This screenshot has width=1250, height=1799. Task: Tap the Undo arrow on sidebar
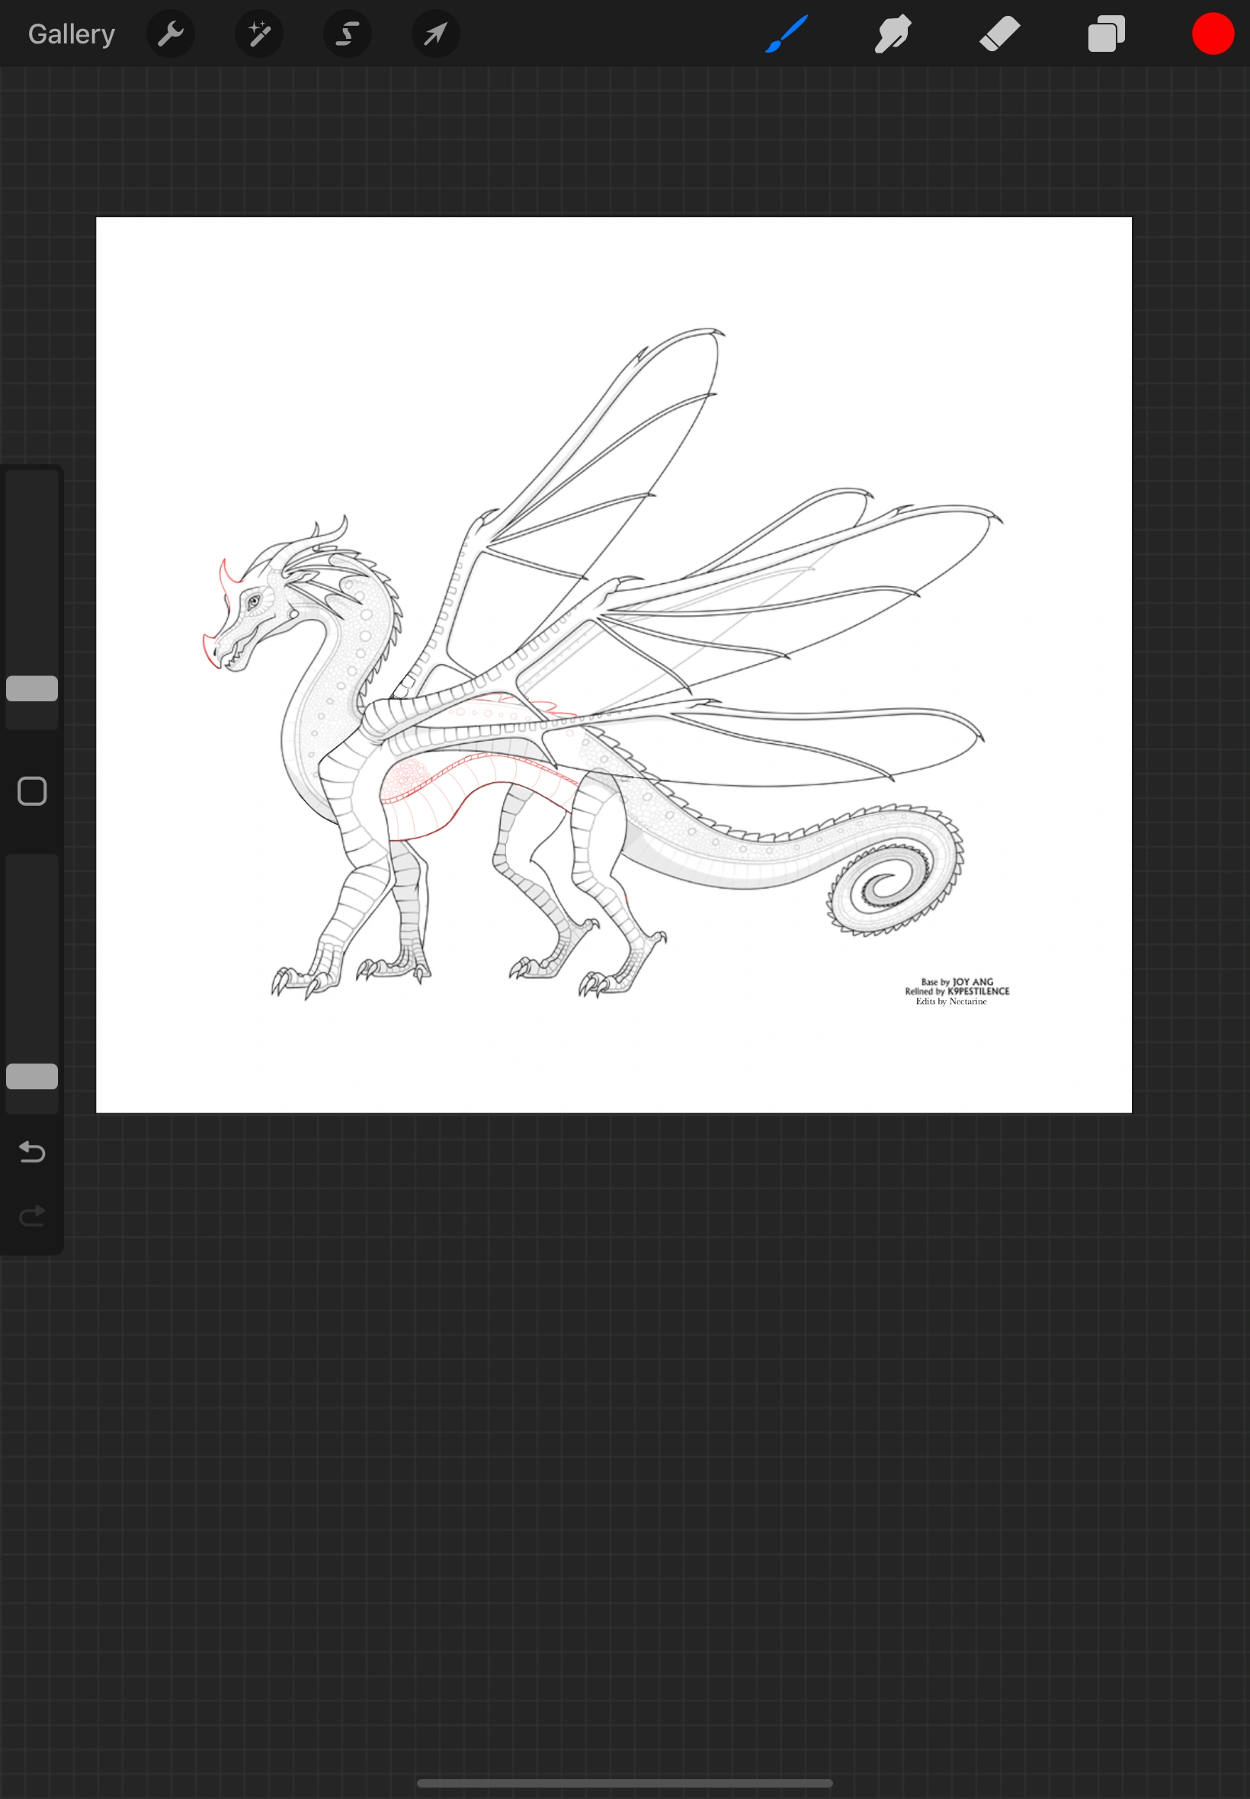point(31,1152)
